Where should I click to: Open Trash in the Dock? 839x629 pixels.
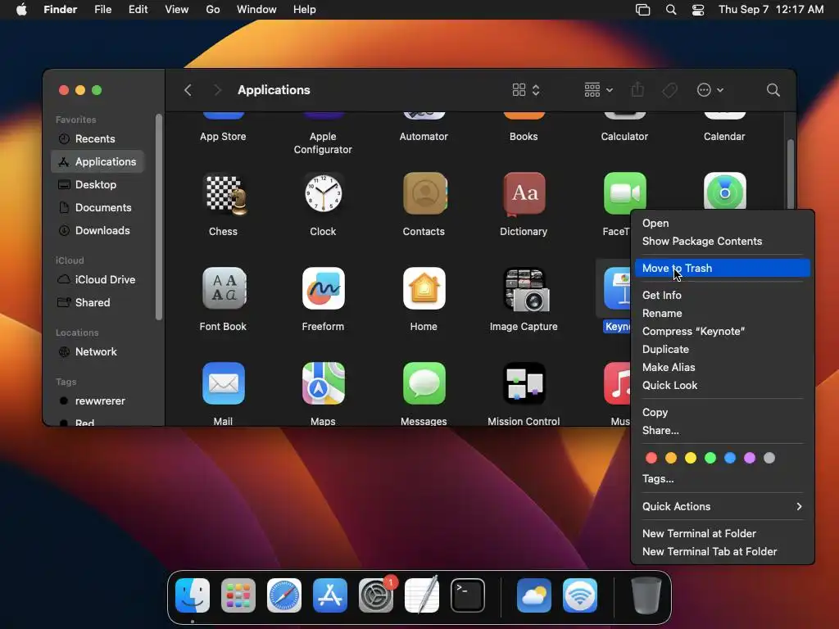pos(646,595)
